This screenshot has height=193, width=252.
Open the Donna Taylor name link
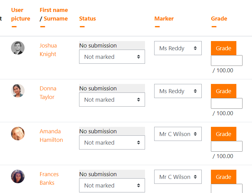[x=48, y=93]
